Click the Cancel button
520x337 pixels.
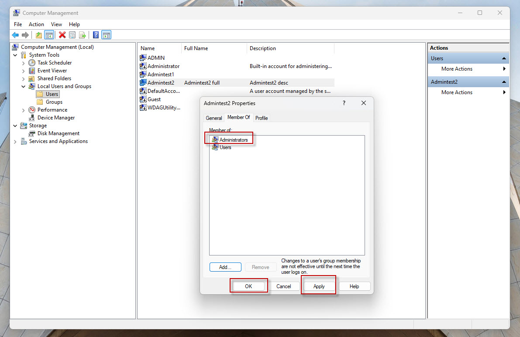(x=283, y=286)
